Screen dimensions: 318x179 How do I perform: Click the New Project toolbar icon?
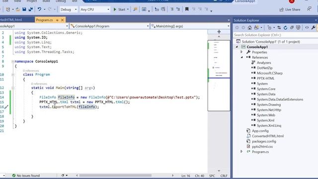point(8,9)
